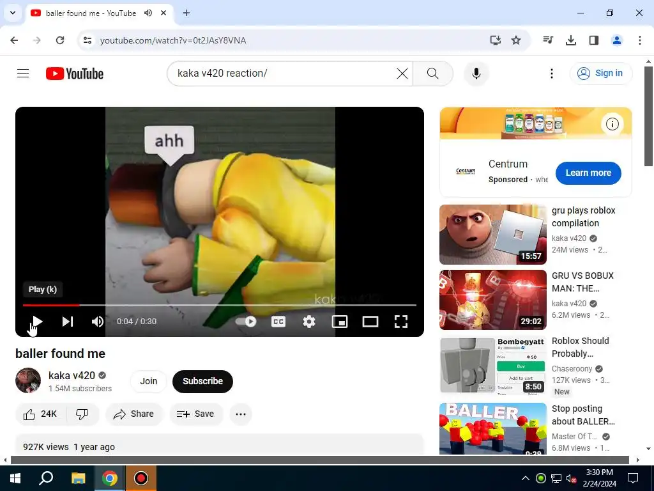Activate the miniplayer icon
This screenshot has width=654, height=491.
click(x=340, y=322)
